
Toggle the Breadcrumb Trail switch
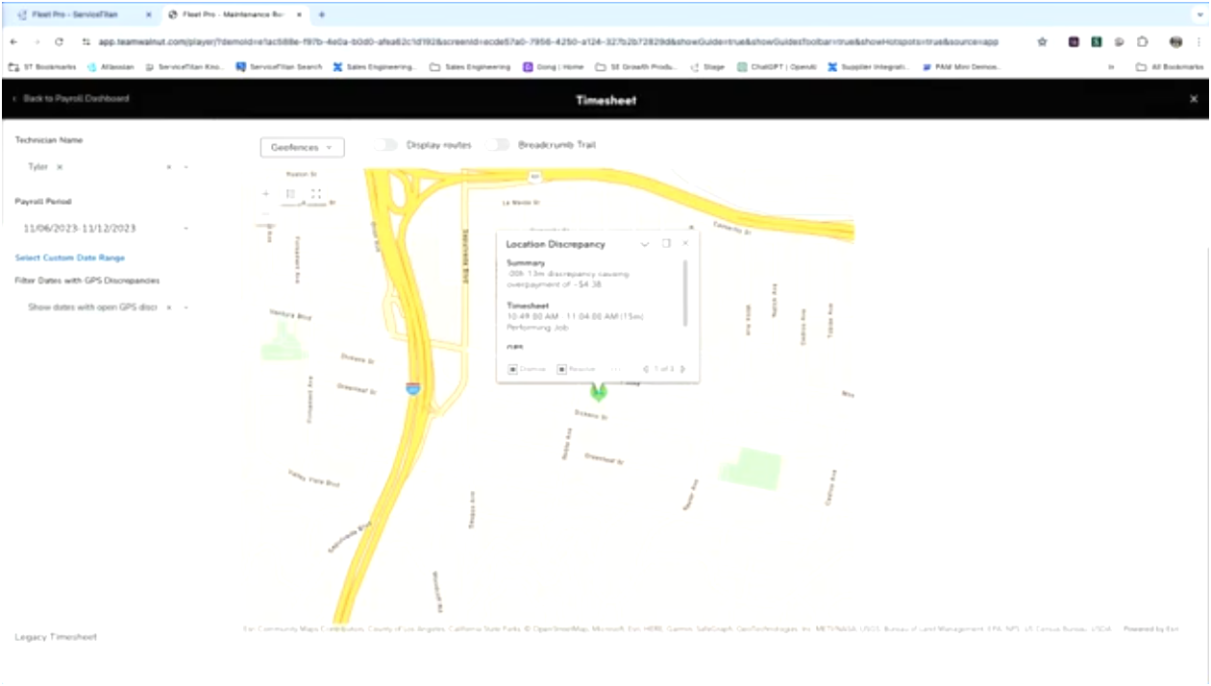497,145
